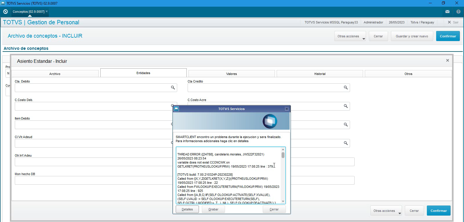
Task: Click Guardar y crear nuevo button
Action: pyautogui.click(x=412, y=36)
